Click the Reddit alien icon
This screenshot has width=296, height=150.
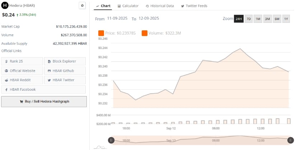[x=6, y=80]
